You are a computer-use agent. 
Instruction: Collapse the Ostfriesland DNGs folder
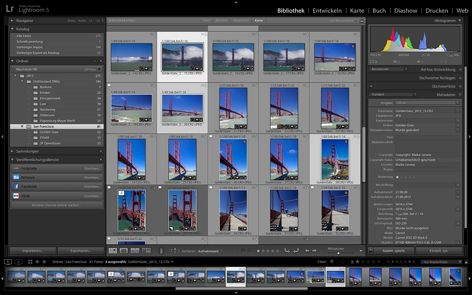[x=22, y=82]
